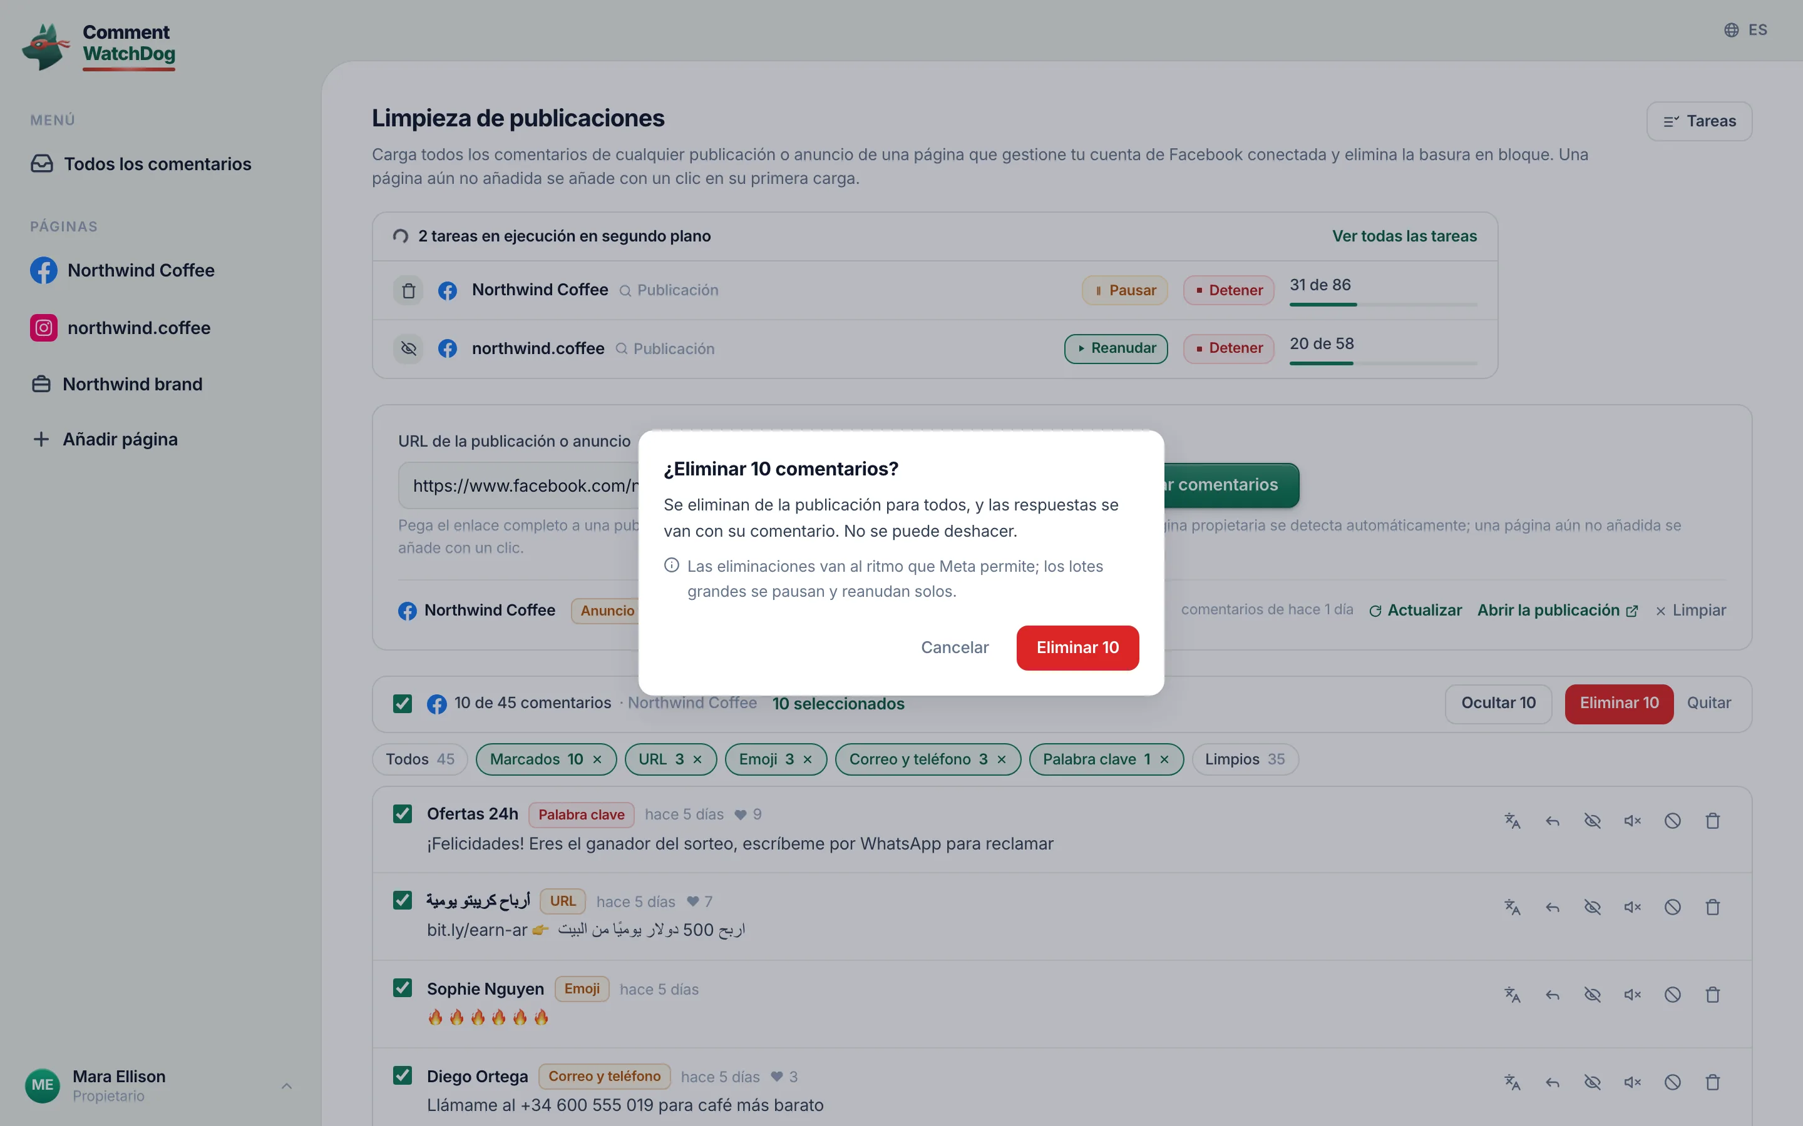
Task: Pause the Northwind Coffee task
Action: click(1124, 290)
